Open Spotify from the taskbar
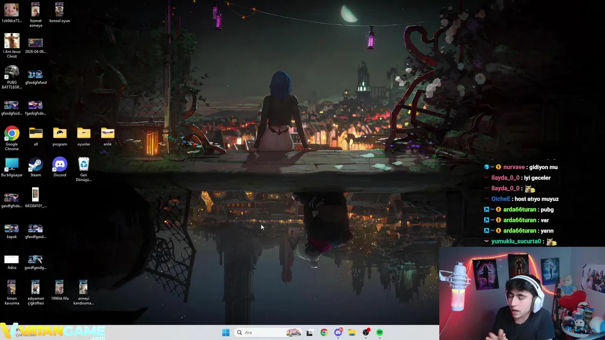The height and width of the screenshot is (340, 605). 380,332
